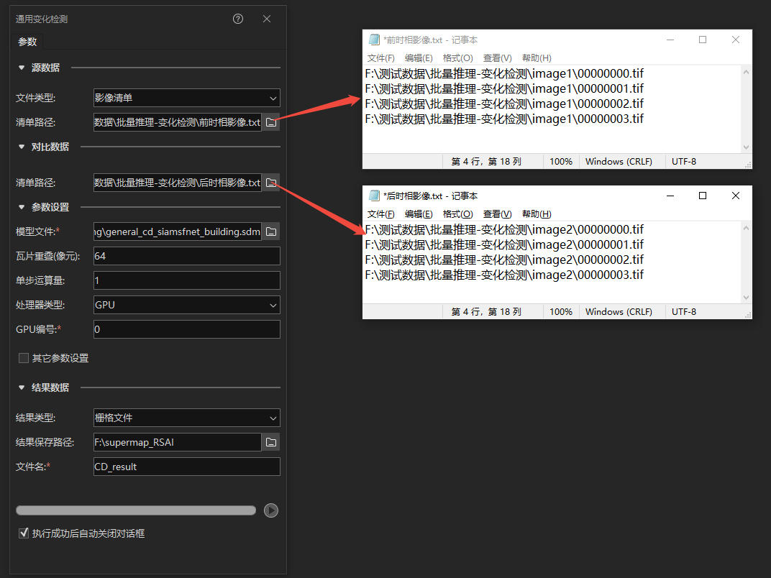Browse for the result save path folder
771x578 pixels.
pos(271,442)
